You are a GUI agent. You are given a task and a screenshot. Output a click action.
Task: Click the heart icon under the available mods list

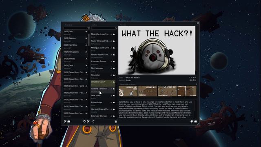pyautogui.click(x=84, y=121)
